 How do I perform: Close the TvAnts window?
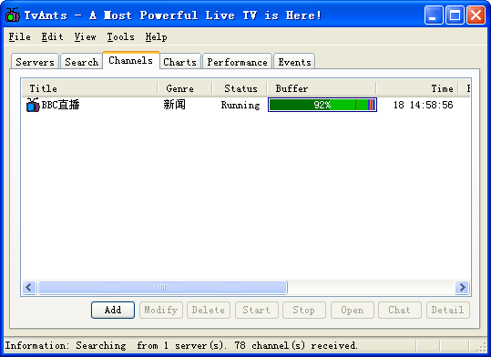pyautogui.click(x=476, y=15)
